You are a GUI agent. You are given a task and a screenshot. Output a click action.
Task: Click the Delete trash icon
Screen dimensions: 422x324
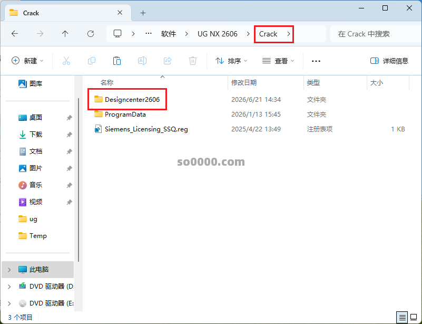click(193, 61)
